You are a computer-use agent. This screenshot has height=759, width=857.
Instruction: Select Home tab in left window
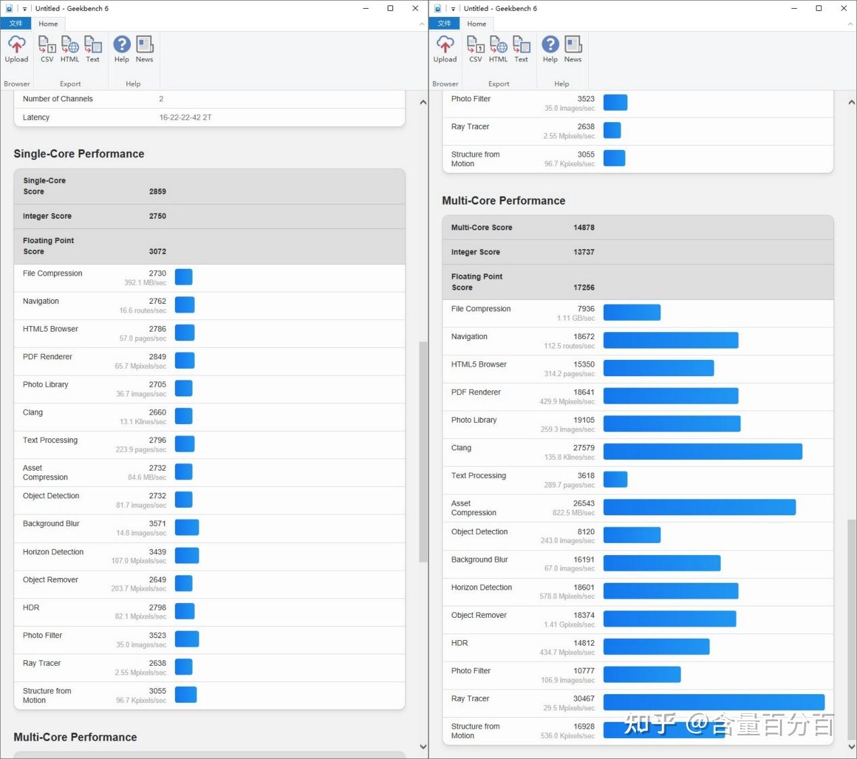pyautogui.click(x=48, y=24)
